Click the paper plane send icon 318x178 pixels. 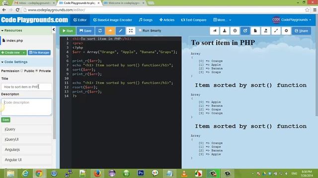pyautogui.click(x=214, y=31)
